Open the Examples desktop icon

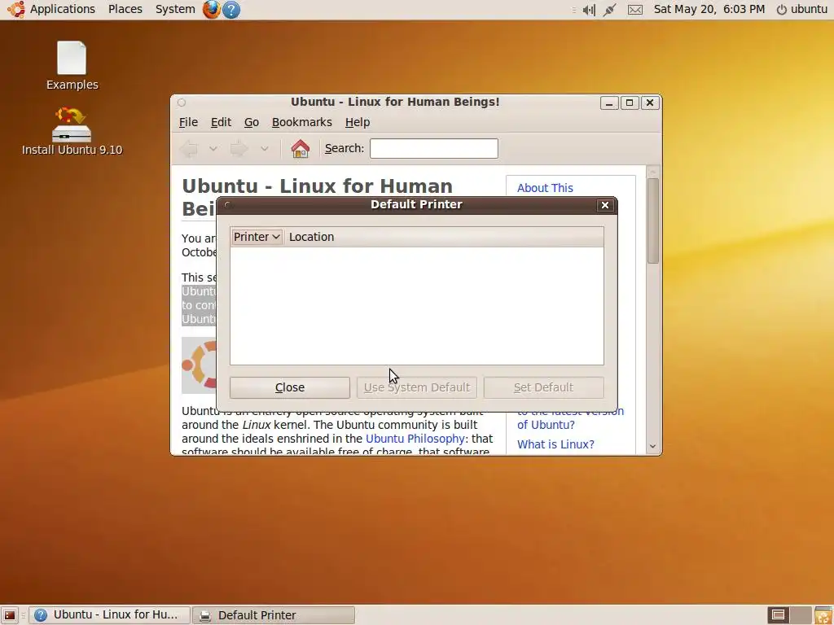[72, 66]
